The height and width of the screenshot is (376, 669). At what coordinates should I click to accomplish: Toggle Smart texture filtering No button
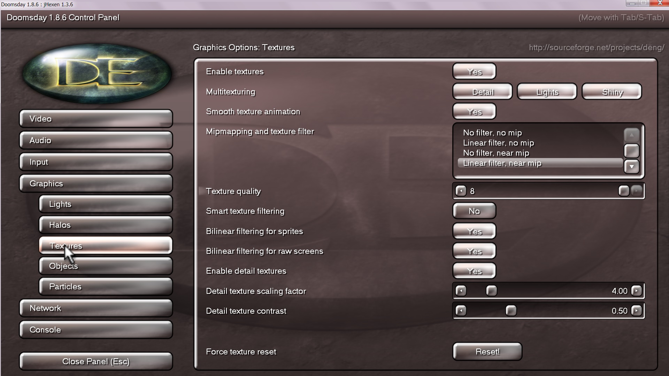tap(474, 211)
